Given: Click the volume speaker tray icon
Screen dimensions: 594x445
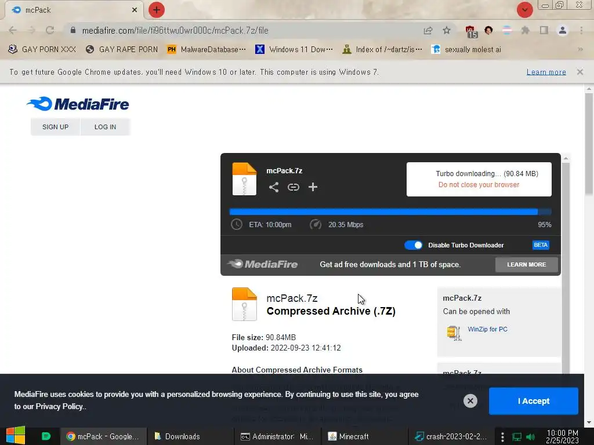Looking at the screenshot, I should click(x=531, y=437).
